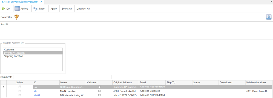The image size is (273, 98).
Task: Check the Select box for the CA row
Action: (x=20, y=87)
